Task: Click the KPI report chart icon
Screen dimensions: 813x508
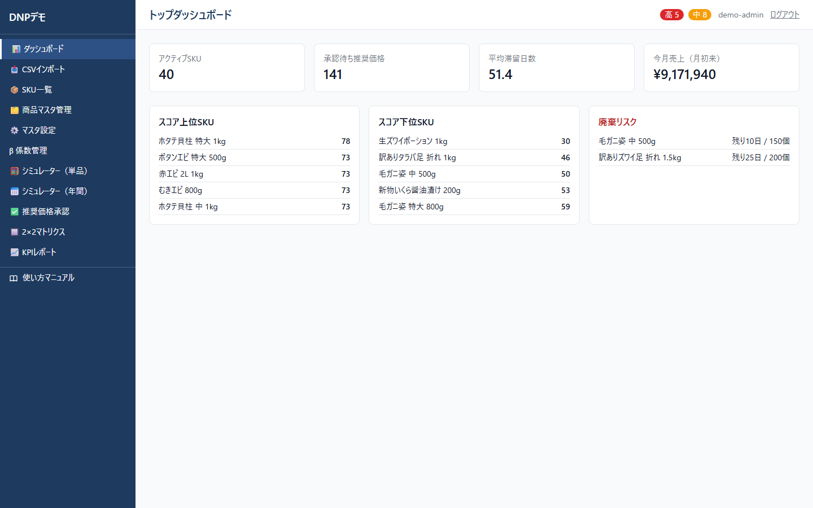Action: tap(15, 252)
